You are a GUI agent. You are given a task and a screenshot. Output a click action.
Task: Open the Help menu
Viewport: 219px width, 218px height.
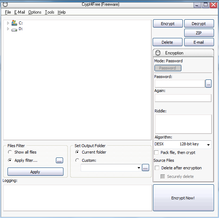(62, 12)
